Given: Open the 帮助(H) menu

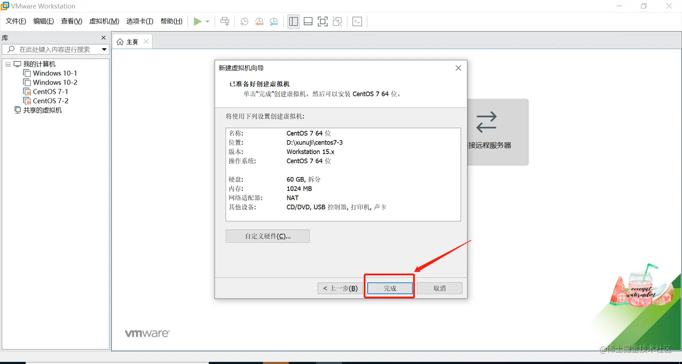Looking at the screenshot, I should pos(171,21).
